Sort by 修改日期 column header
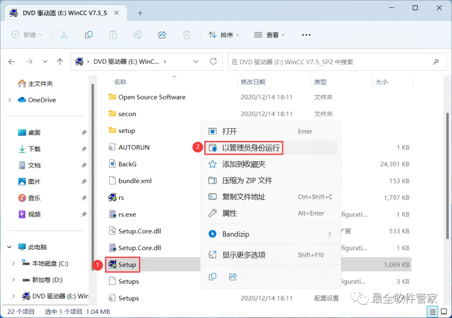Screen dimensions: 452x318 coord(253,82)
